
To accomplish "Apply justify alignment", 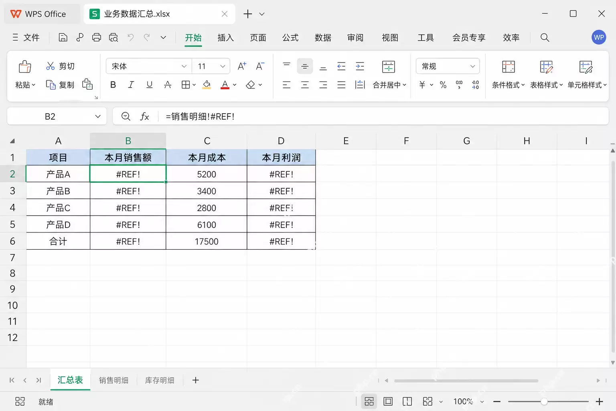I will coord(341,85).
